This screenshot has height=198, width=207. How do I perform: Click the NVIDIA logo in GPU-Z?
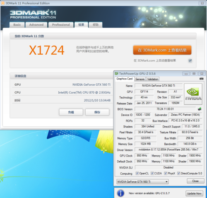[x=193, y=94]
